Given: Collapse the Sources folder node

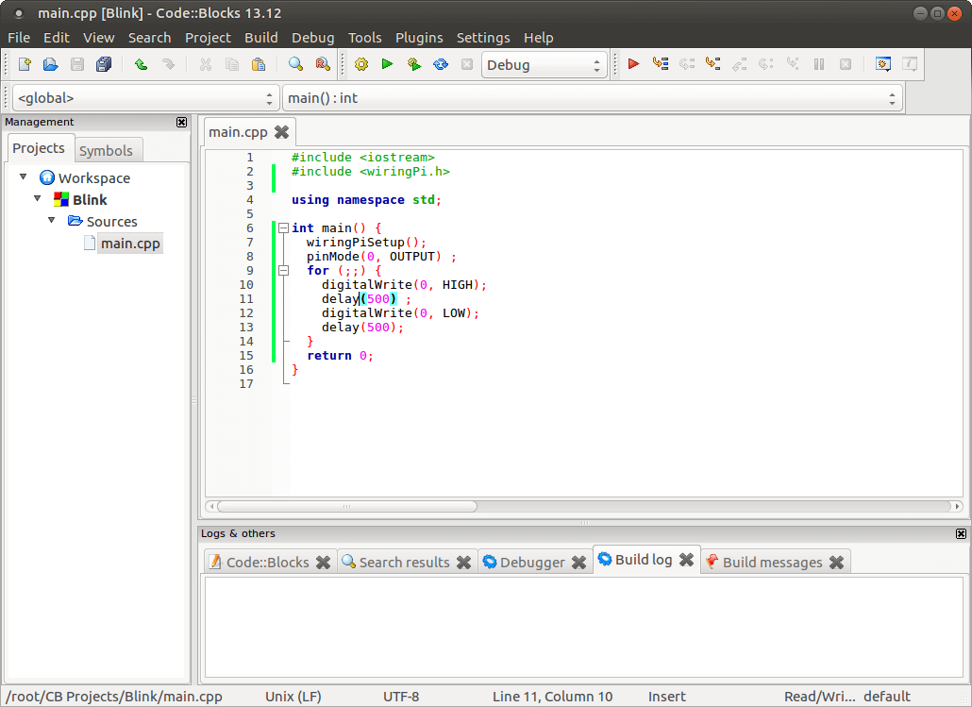Looking at the screenshot, I should (52, 221).
